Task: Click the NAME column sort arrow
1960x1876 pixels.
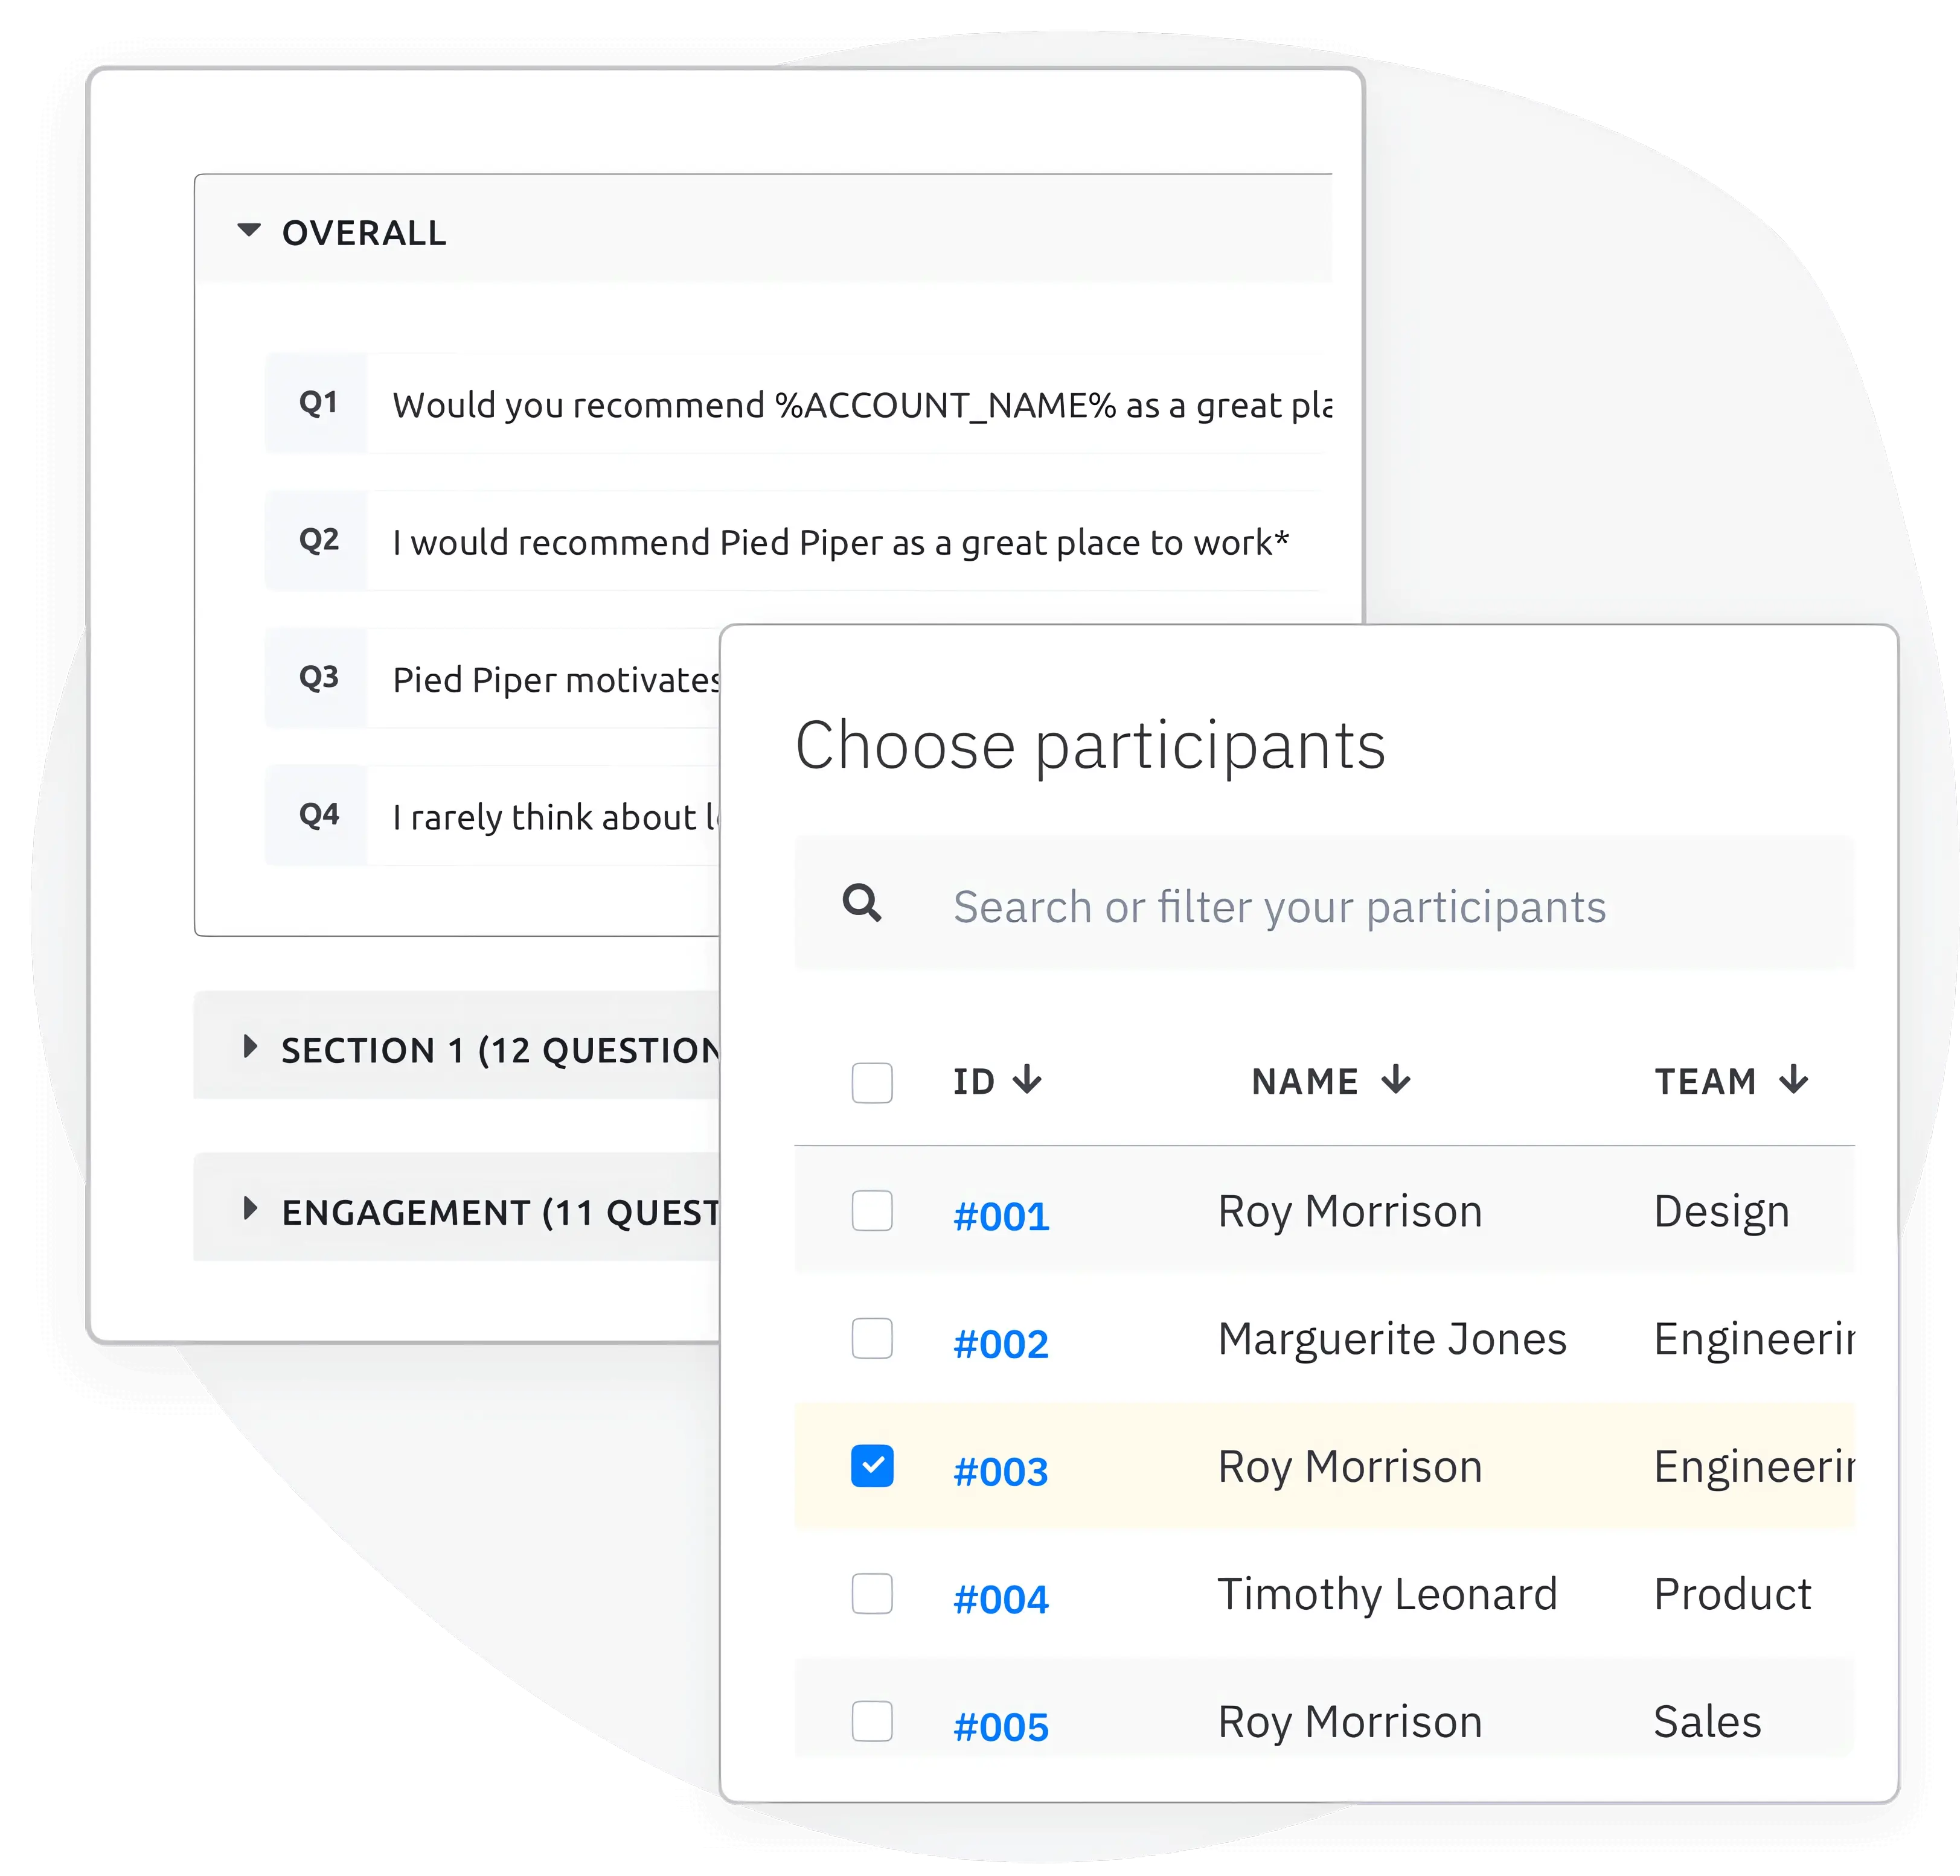Action: click(x=1396, y=1079)
